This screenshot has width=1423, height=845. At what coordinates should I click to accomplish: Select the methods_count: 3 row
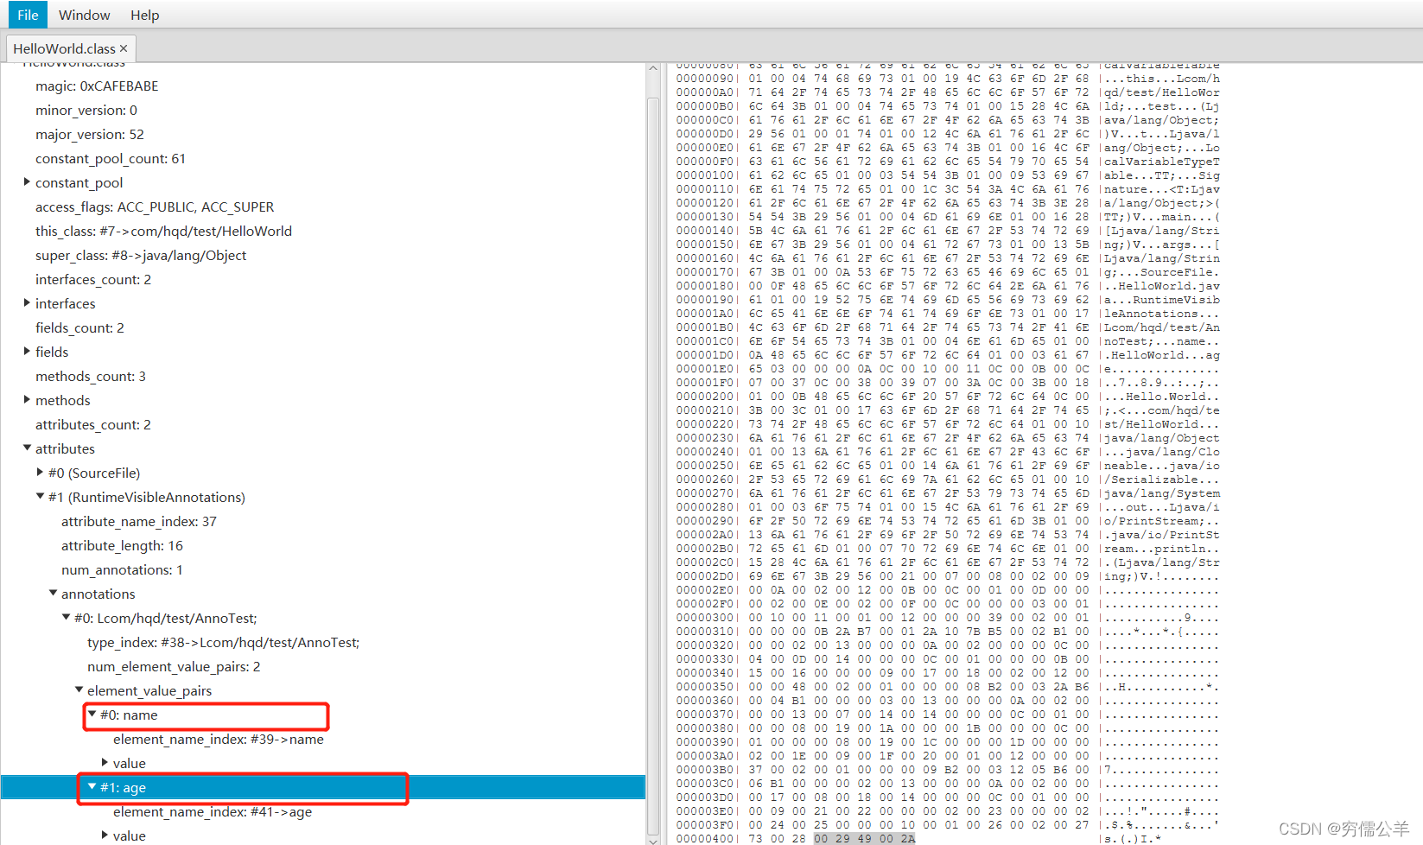pyautogui.click(x=91, y=376)
